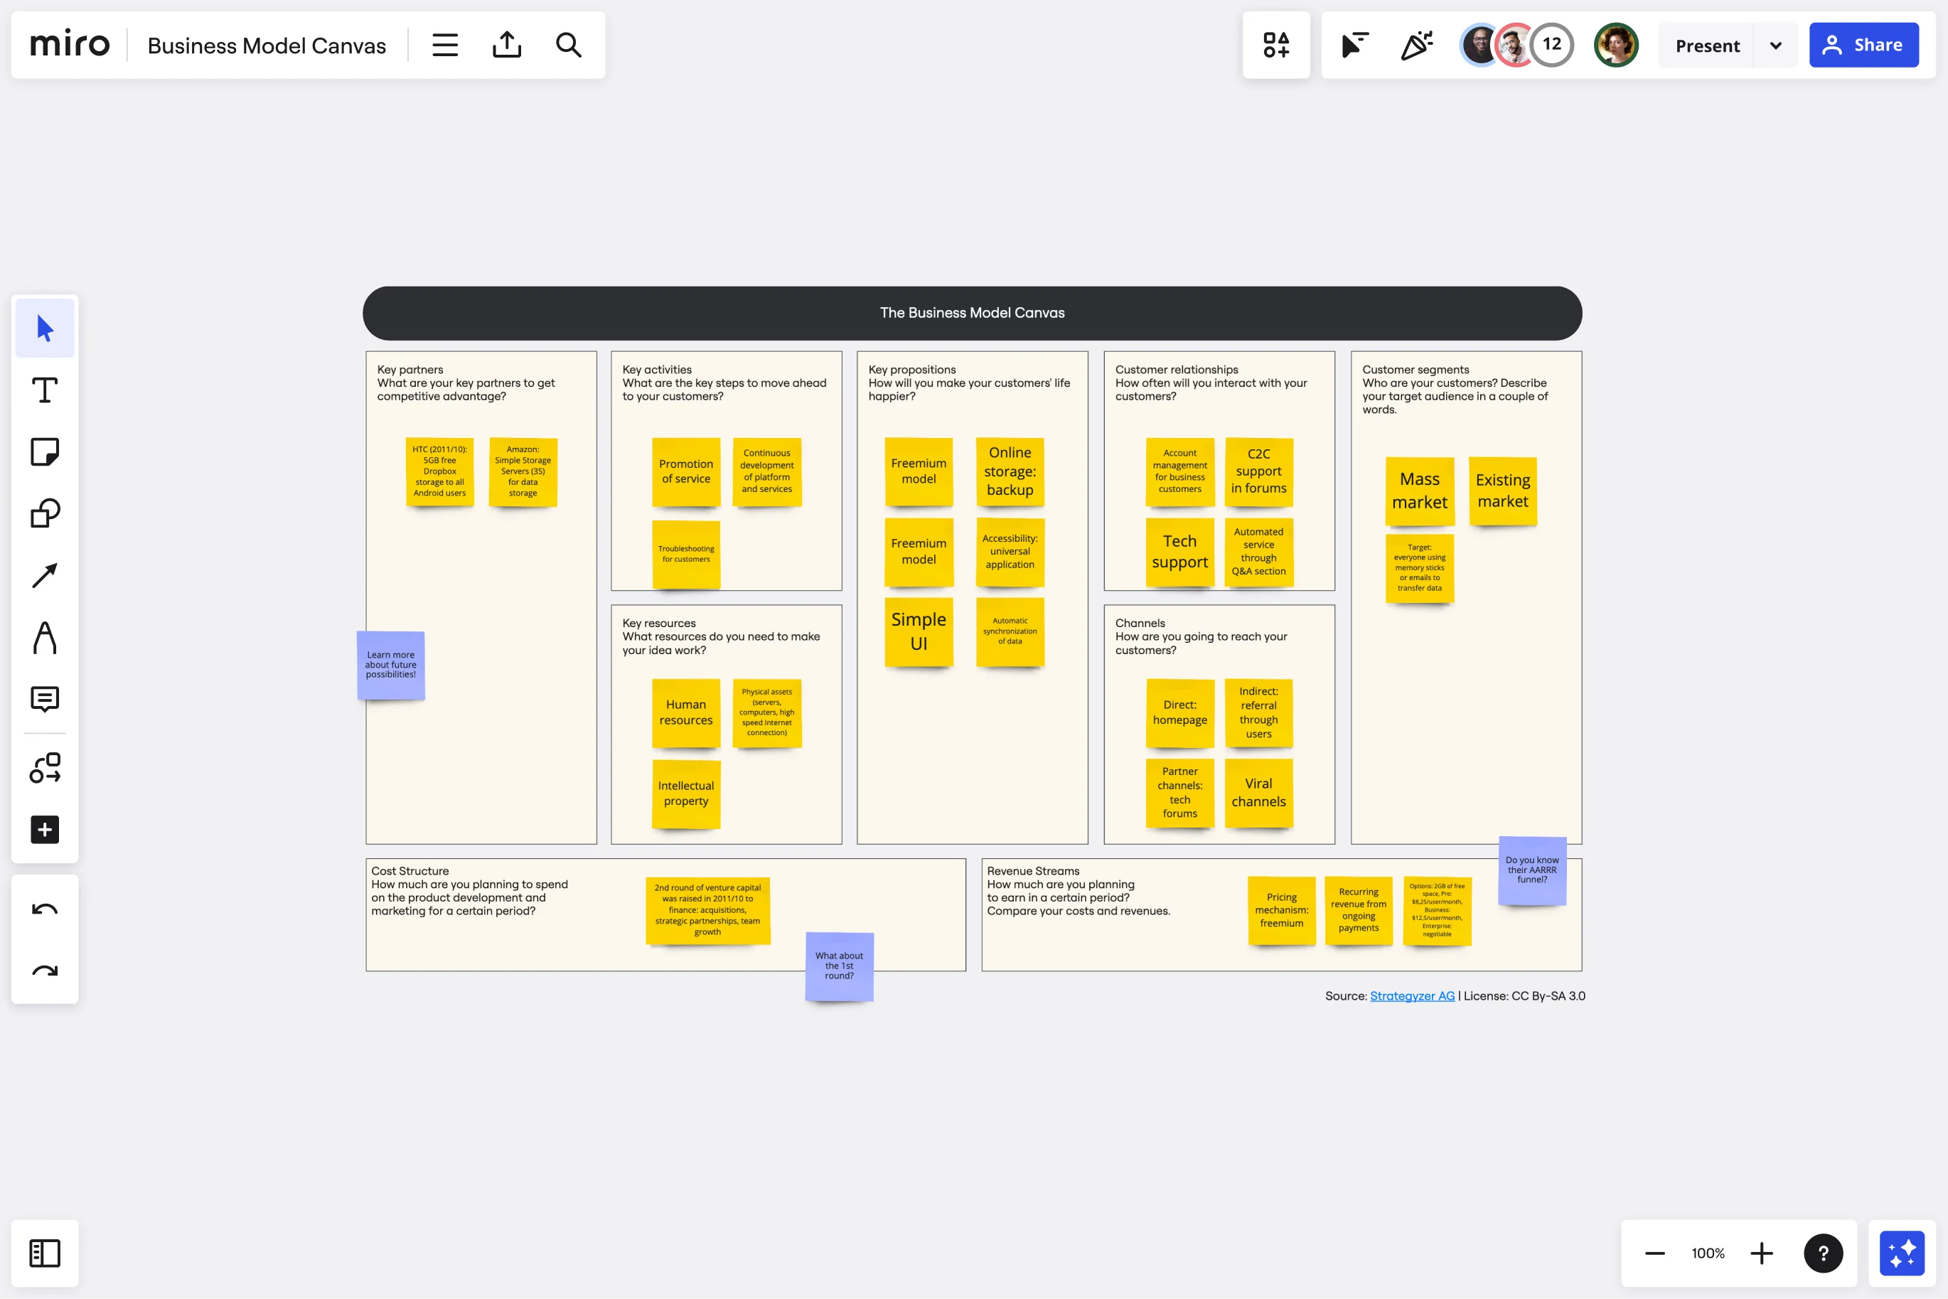Select the Business Model Canvas header bar

pos(973,313)
